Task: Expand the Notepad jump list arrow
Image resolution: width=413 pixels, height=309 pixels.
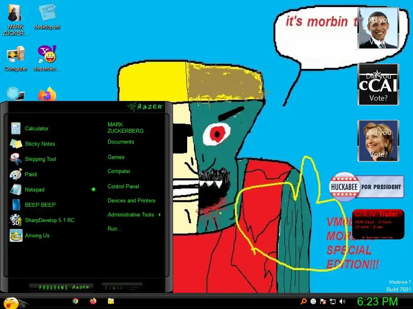Action: coord(94,189)
